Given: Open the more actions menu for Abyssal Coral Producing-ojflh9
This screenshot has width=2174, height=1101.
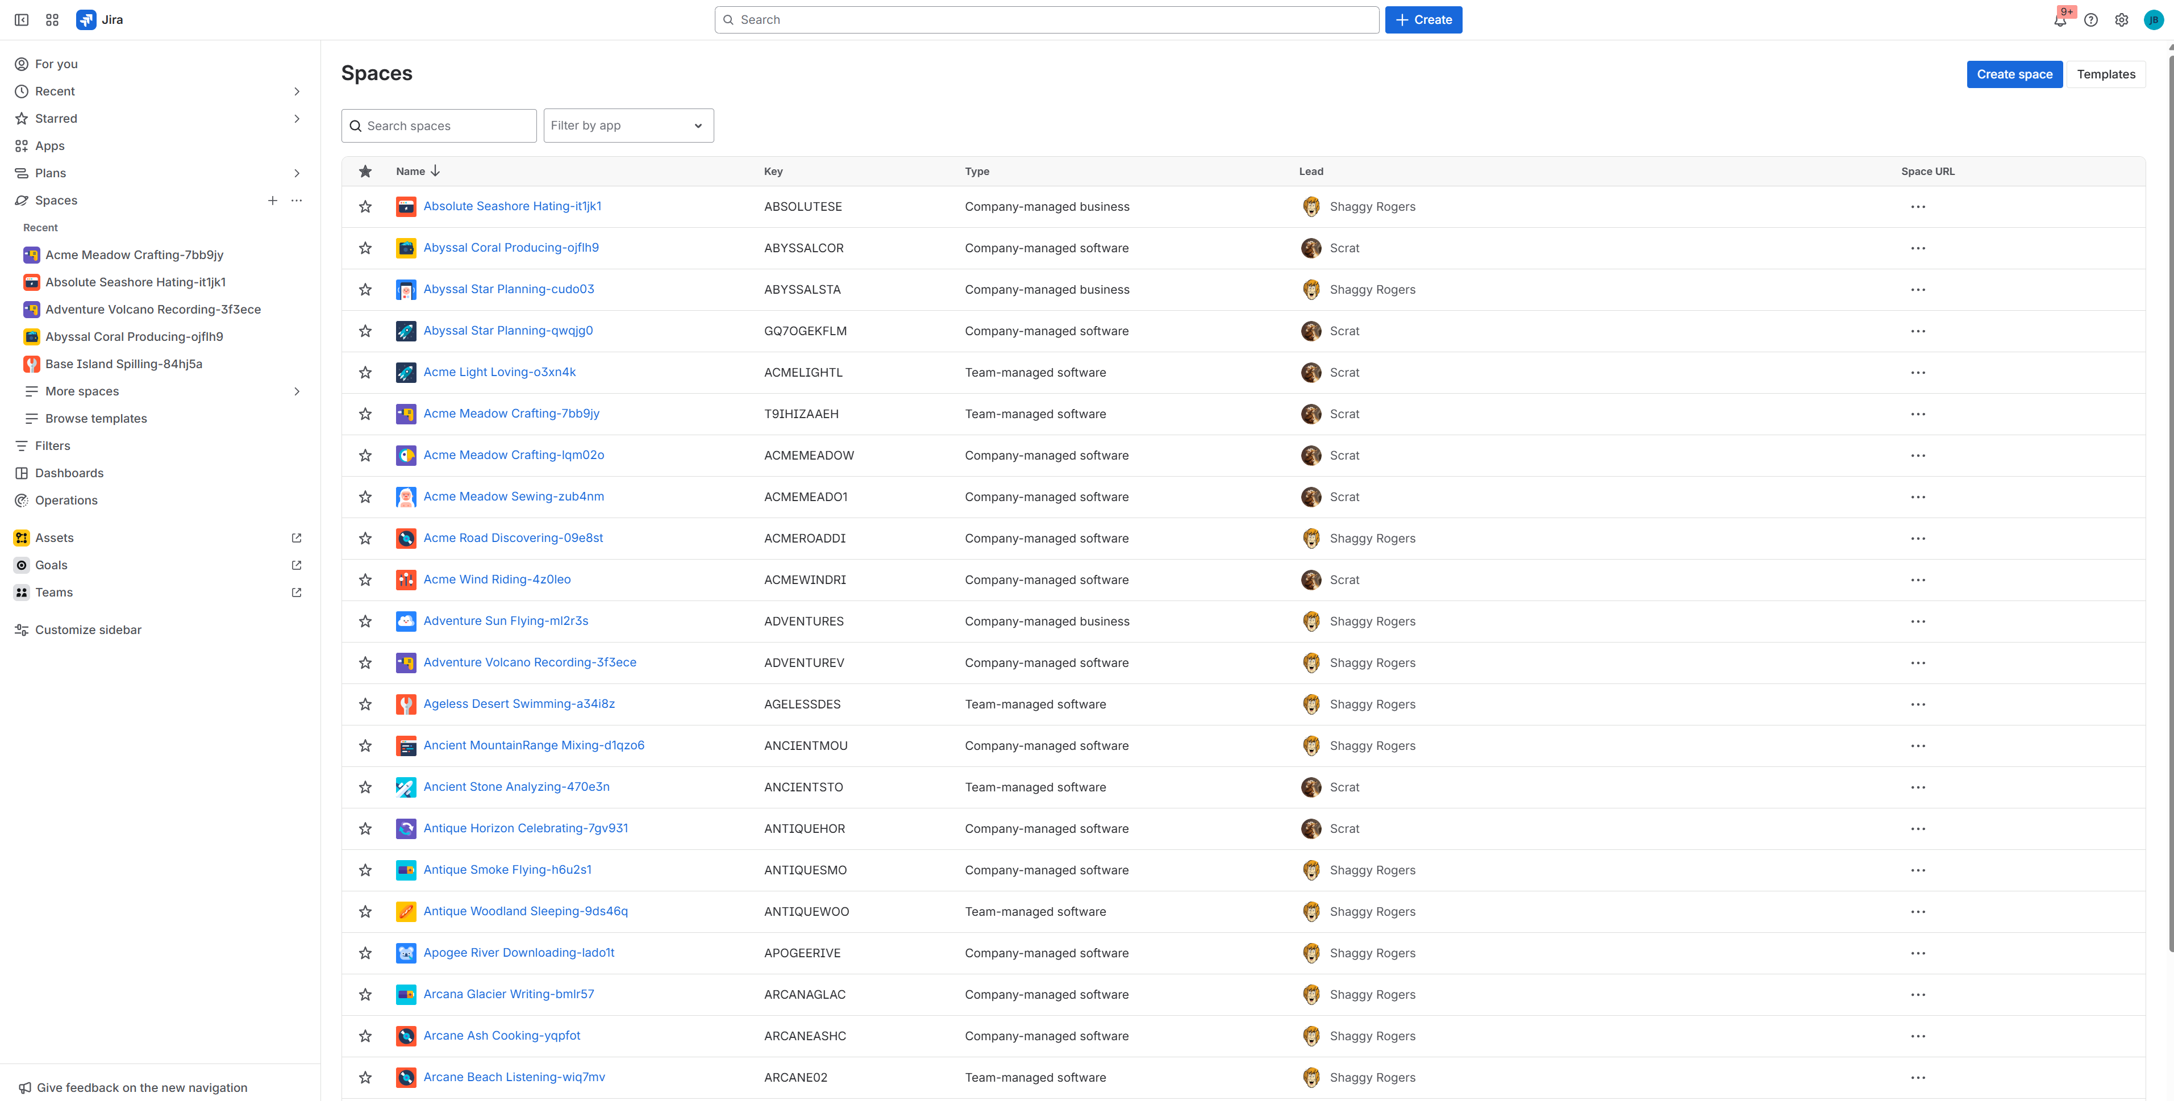Looking at the screenshot, I should (x=1917, y=248).
